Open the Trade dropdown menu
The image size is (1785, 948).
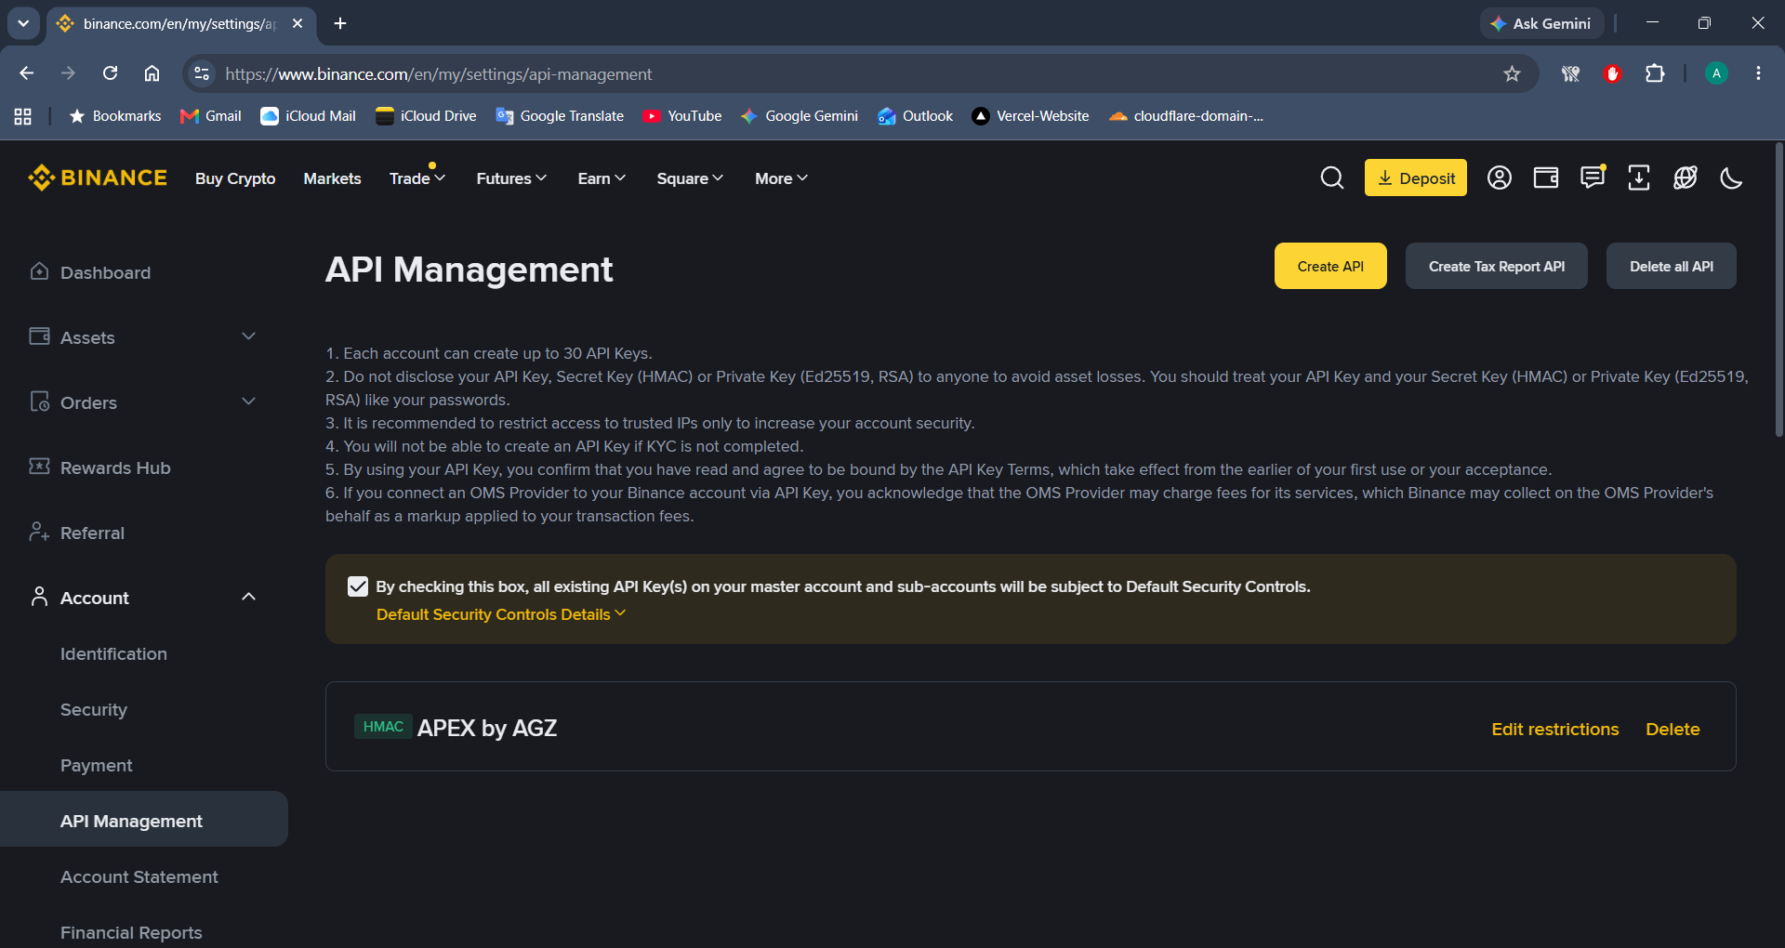coord(417,178)
